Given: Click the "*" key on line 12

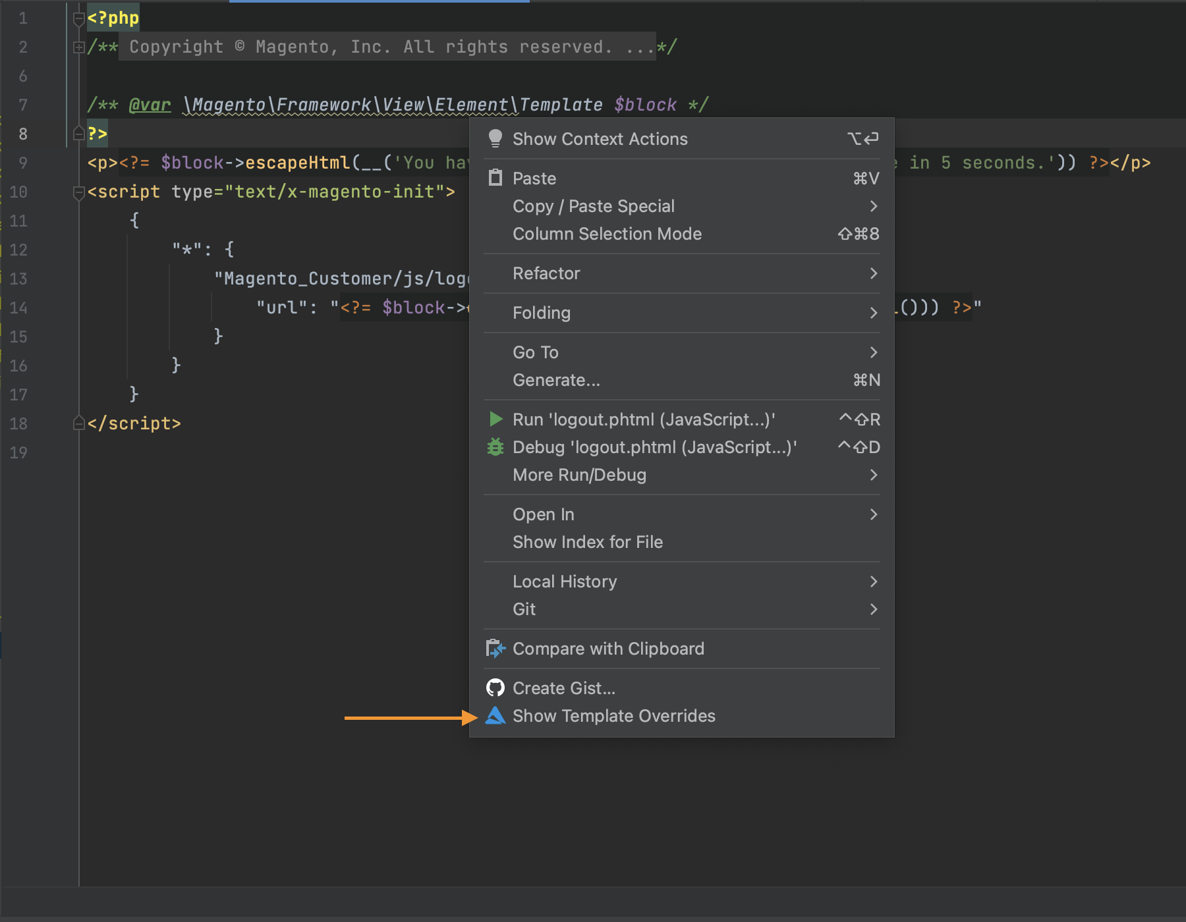Looking at the screenshot, I should click(x=186, y=250).
